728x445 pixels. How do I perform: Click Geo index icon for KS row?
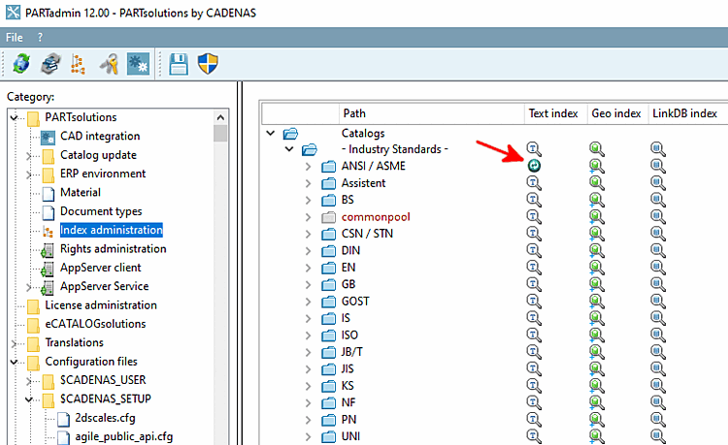(x=597, y=385)
